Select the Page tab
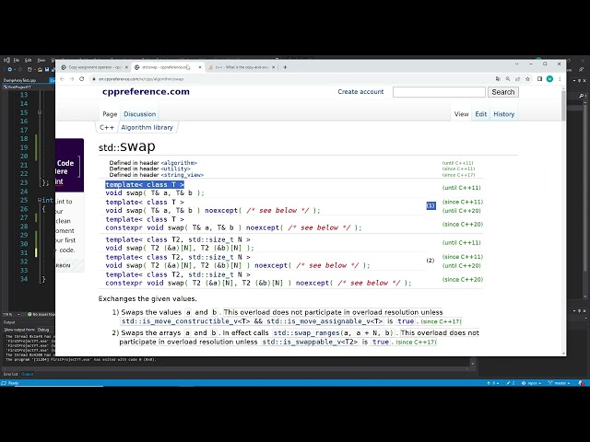The width and height of the screenshot is (590, 442). tap(110, 114)
